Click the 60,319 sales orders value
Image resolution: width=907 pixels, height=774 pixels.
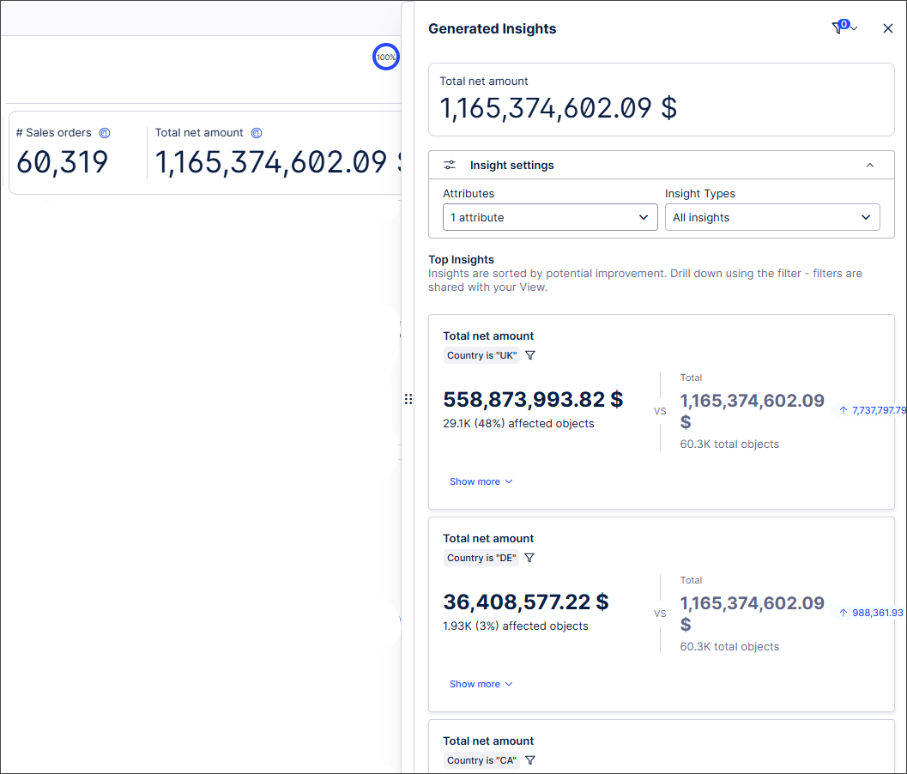click(63, 162)
